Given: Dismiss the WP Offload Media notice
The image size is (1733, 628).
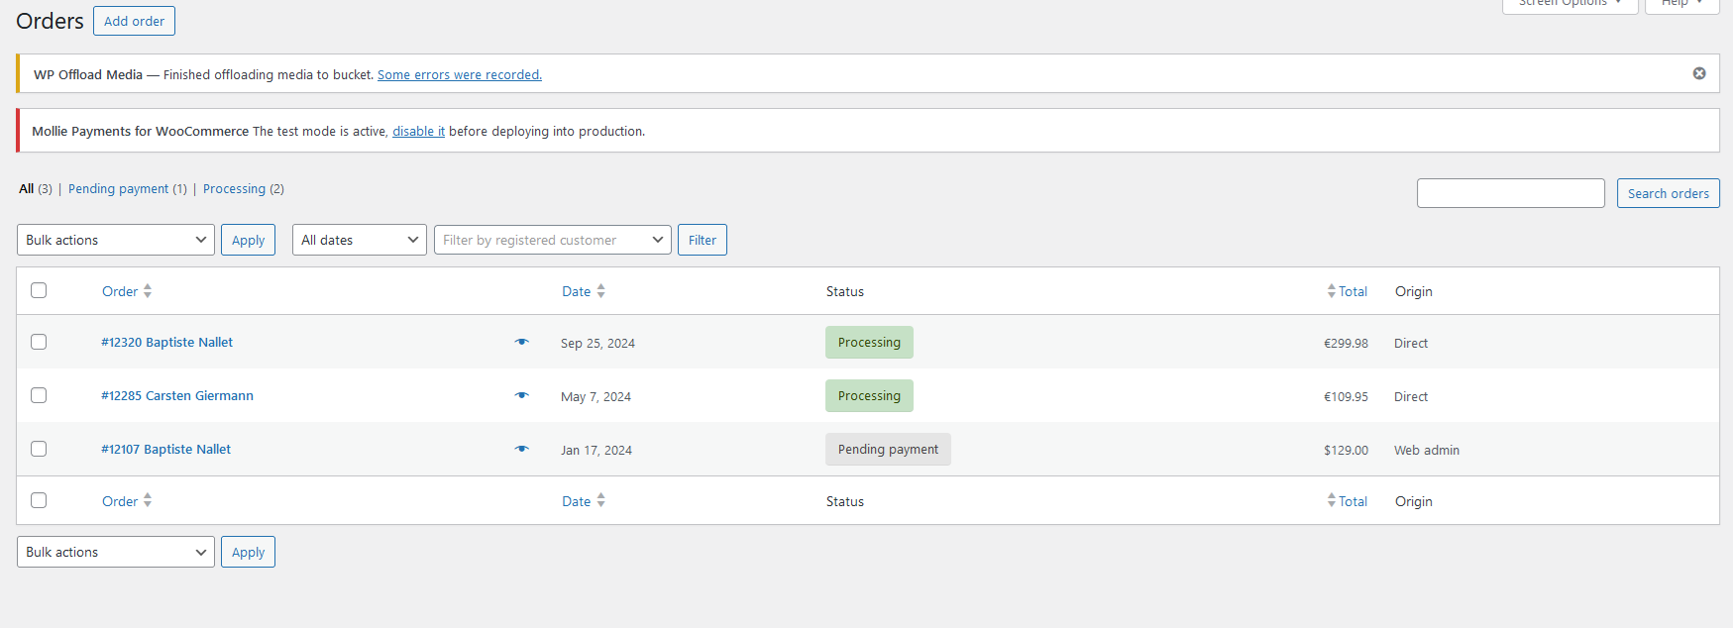Looking at the screenshot, I should [1699, 73].
